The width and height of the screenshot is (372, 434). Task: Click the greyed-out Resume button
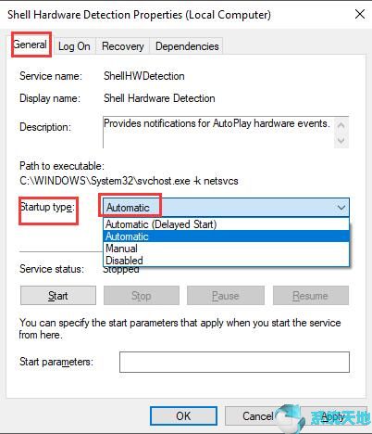pos(311,296)
